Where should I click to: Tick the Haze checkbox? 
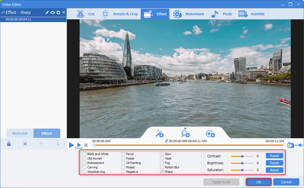tap(162, 158)
